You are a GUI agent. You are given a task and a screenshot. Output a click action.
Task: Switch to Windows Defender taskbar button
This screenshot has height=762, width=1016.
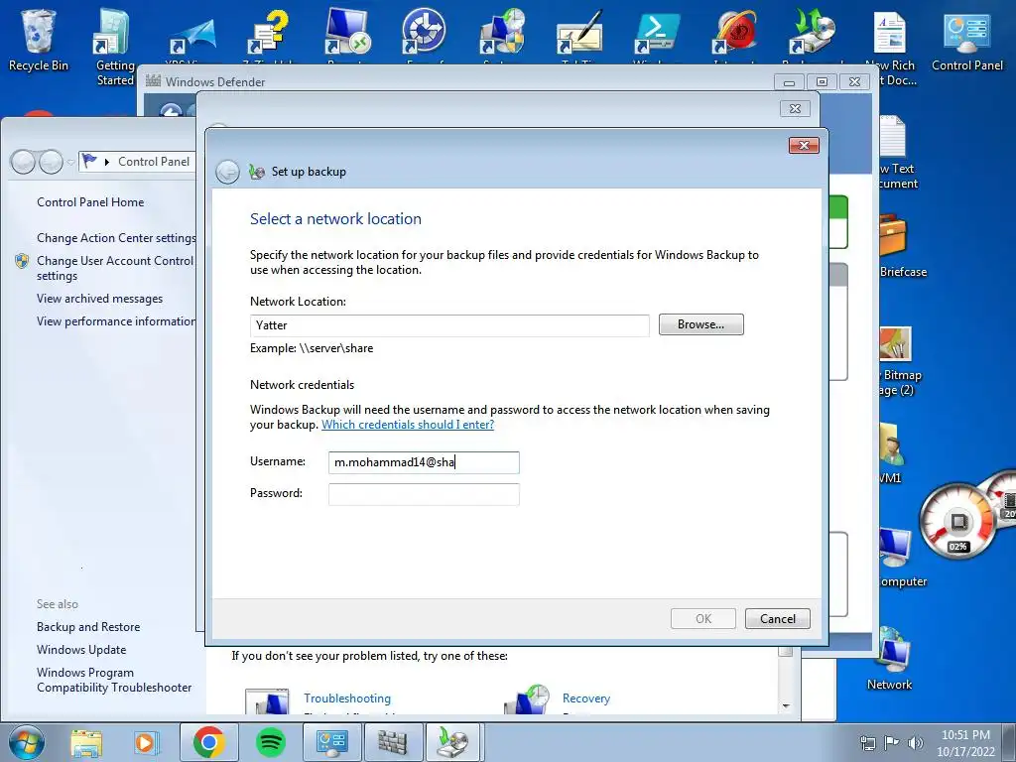tap(393, 742)
